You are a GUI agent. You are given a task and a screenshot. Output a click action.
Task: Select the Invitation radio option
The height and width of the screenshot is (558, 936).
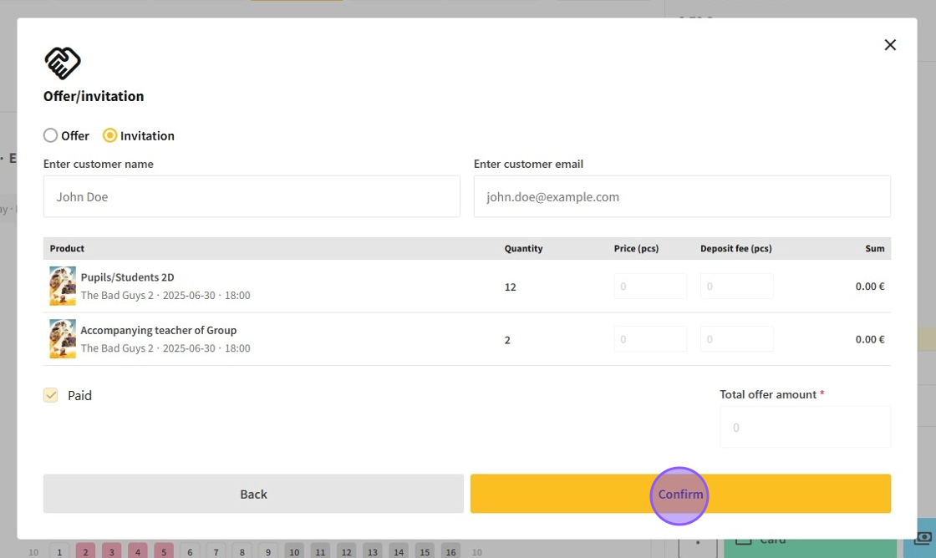click(x=110, y=135)
